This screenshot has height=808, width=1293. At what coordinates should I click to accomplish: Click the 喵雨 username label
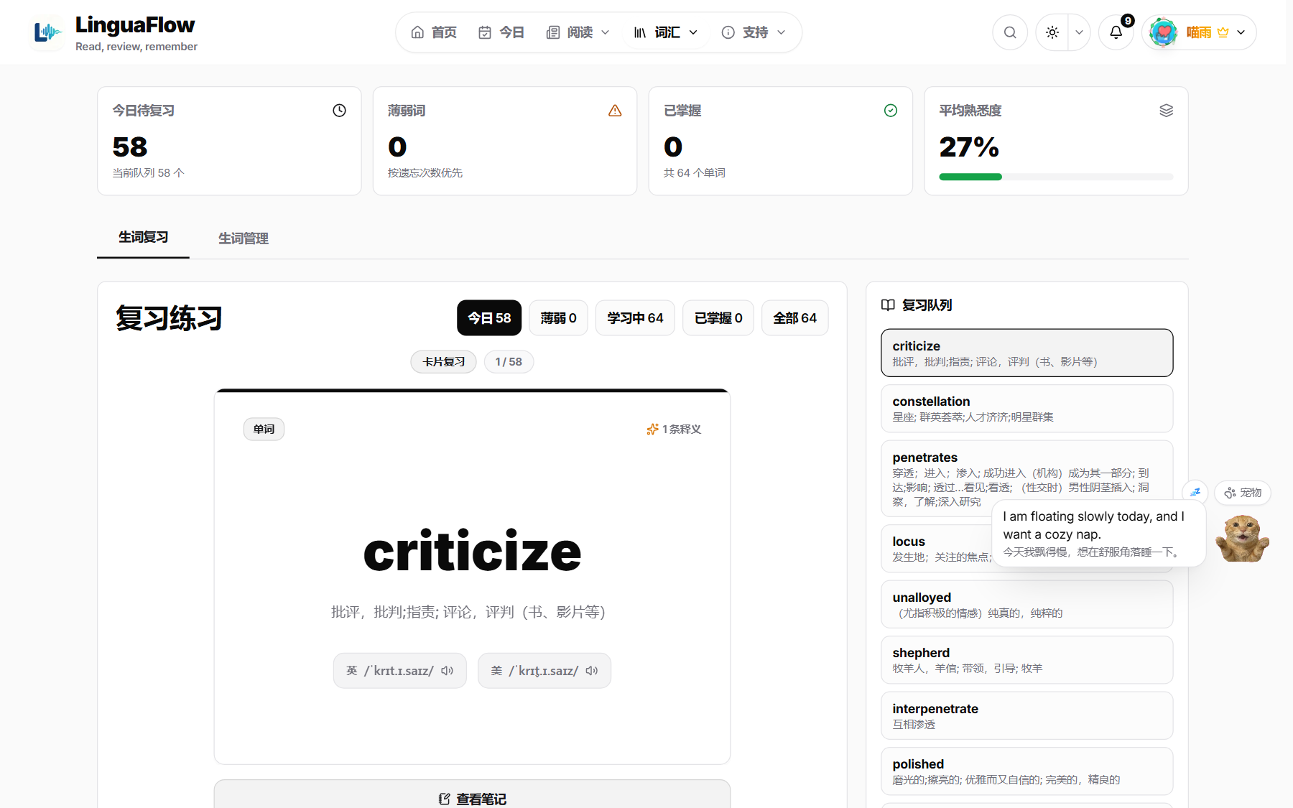coord(1198,32)
